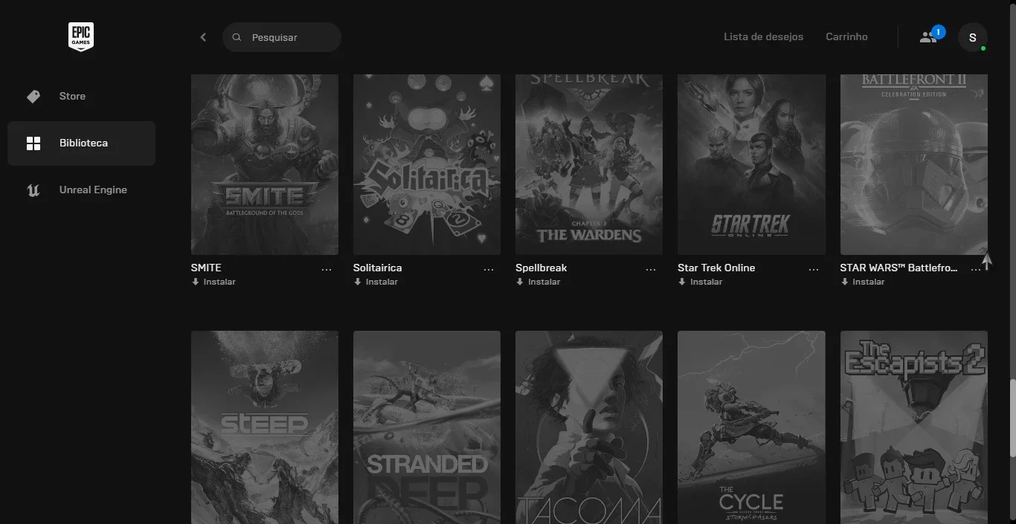Click the download arrow under Spellbreak
The height and width of the screenshot is (524, 1016).
tap(520, 282)
